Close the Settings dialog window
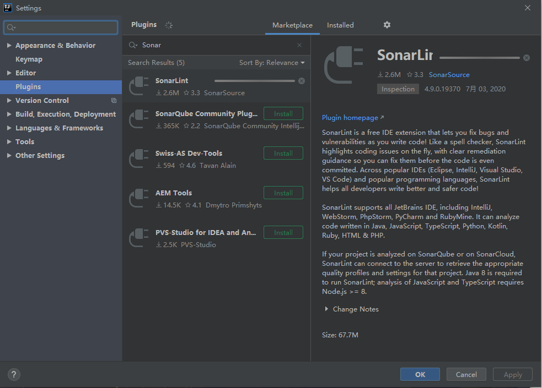Screen dimensions: 542x388 point(528,8)
